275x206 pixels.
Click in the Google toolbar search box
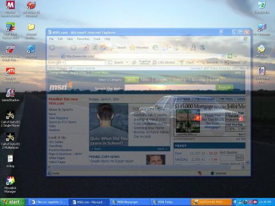point(85,62)
